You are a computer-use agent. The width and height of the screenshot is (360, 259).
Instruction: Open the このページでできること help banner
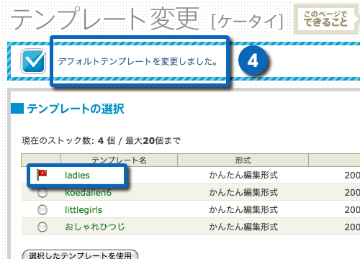[325, 19]
